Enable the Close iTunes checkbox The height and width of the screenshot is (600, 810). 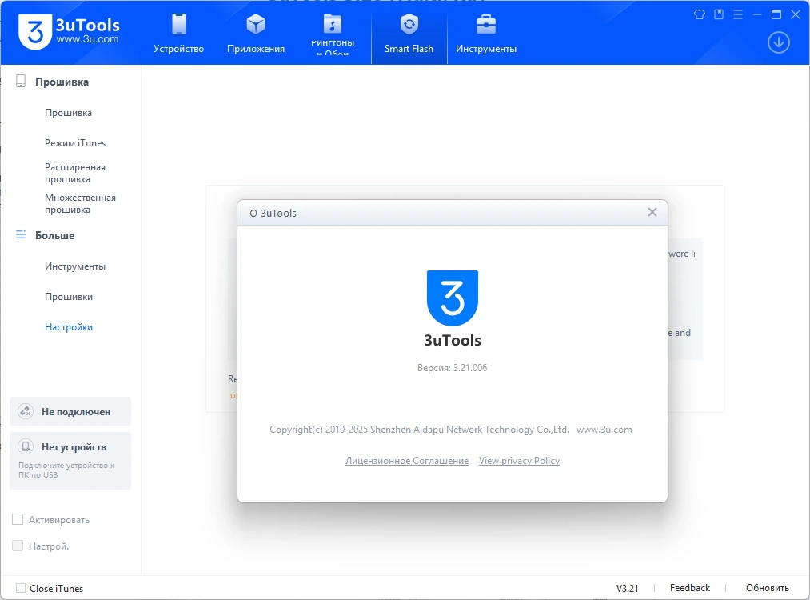[x=21, y=588]
